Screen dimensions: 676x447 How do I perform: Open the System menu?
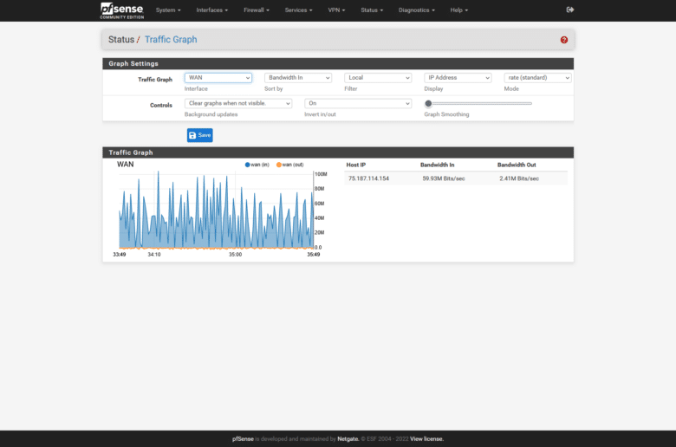[168, 10]
